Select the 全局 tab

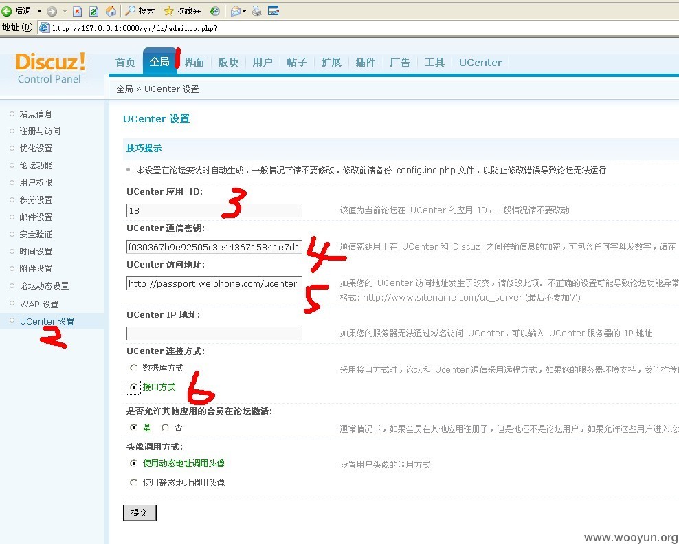[x=159, y=62]
